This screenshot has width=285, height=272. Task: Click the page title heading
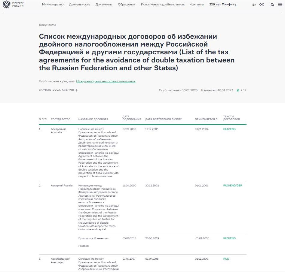137,52
